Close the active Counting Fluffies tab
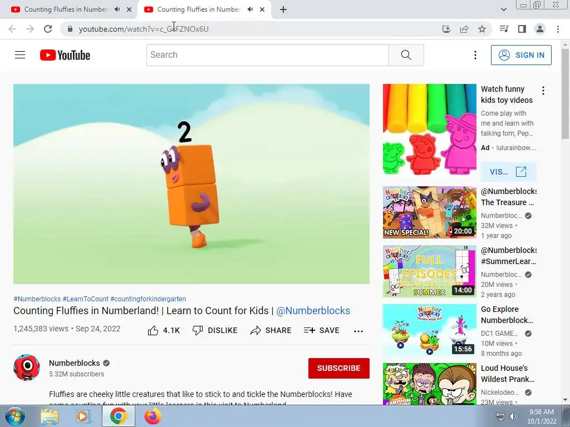Image resolution: width=570 pixels, height=427 pixels. click(262, 9)
